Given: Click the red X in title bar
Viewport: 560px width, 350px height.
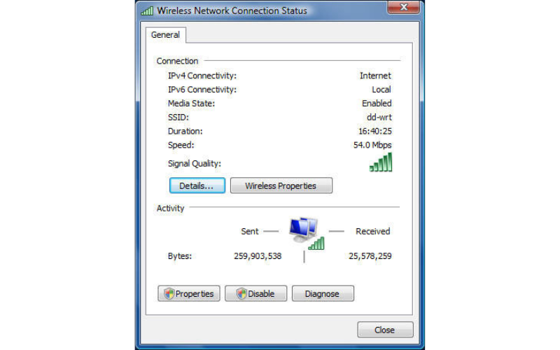Looking at the screenshot, I should (404, 7).
